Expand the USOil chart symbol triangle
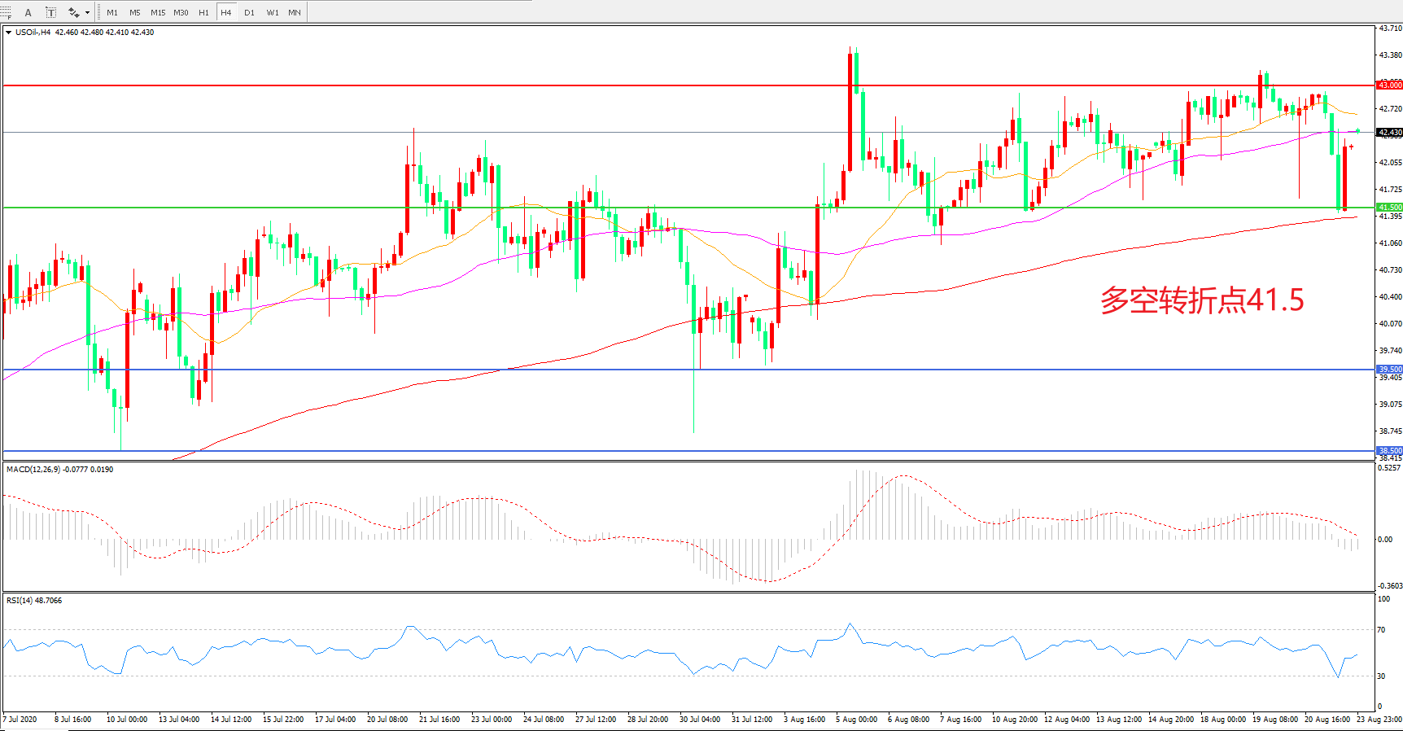 point(8,33)
